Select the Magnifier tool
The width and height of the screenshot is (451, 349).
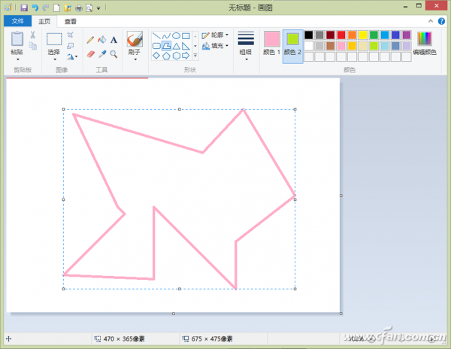coord(114,54)
